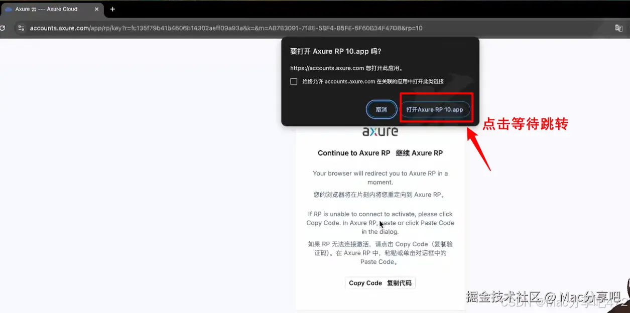Click the '要打开 Axure RP 10.app 吗?' dialog title
This screenshot has width=630, height=313.
click(336, 51)
